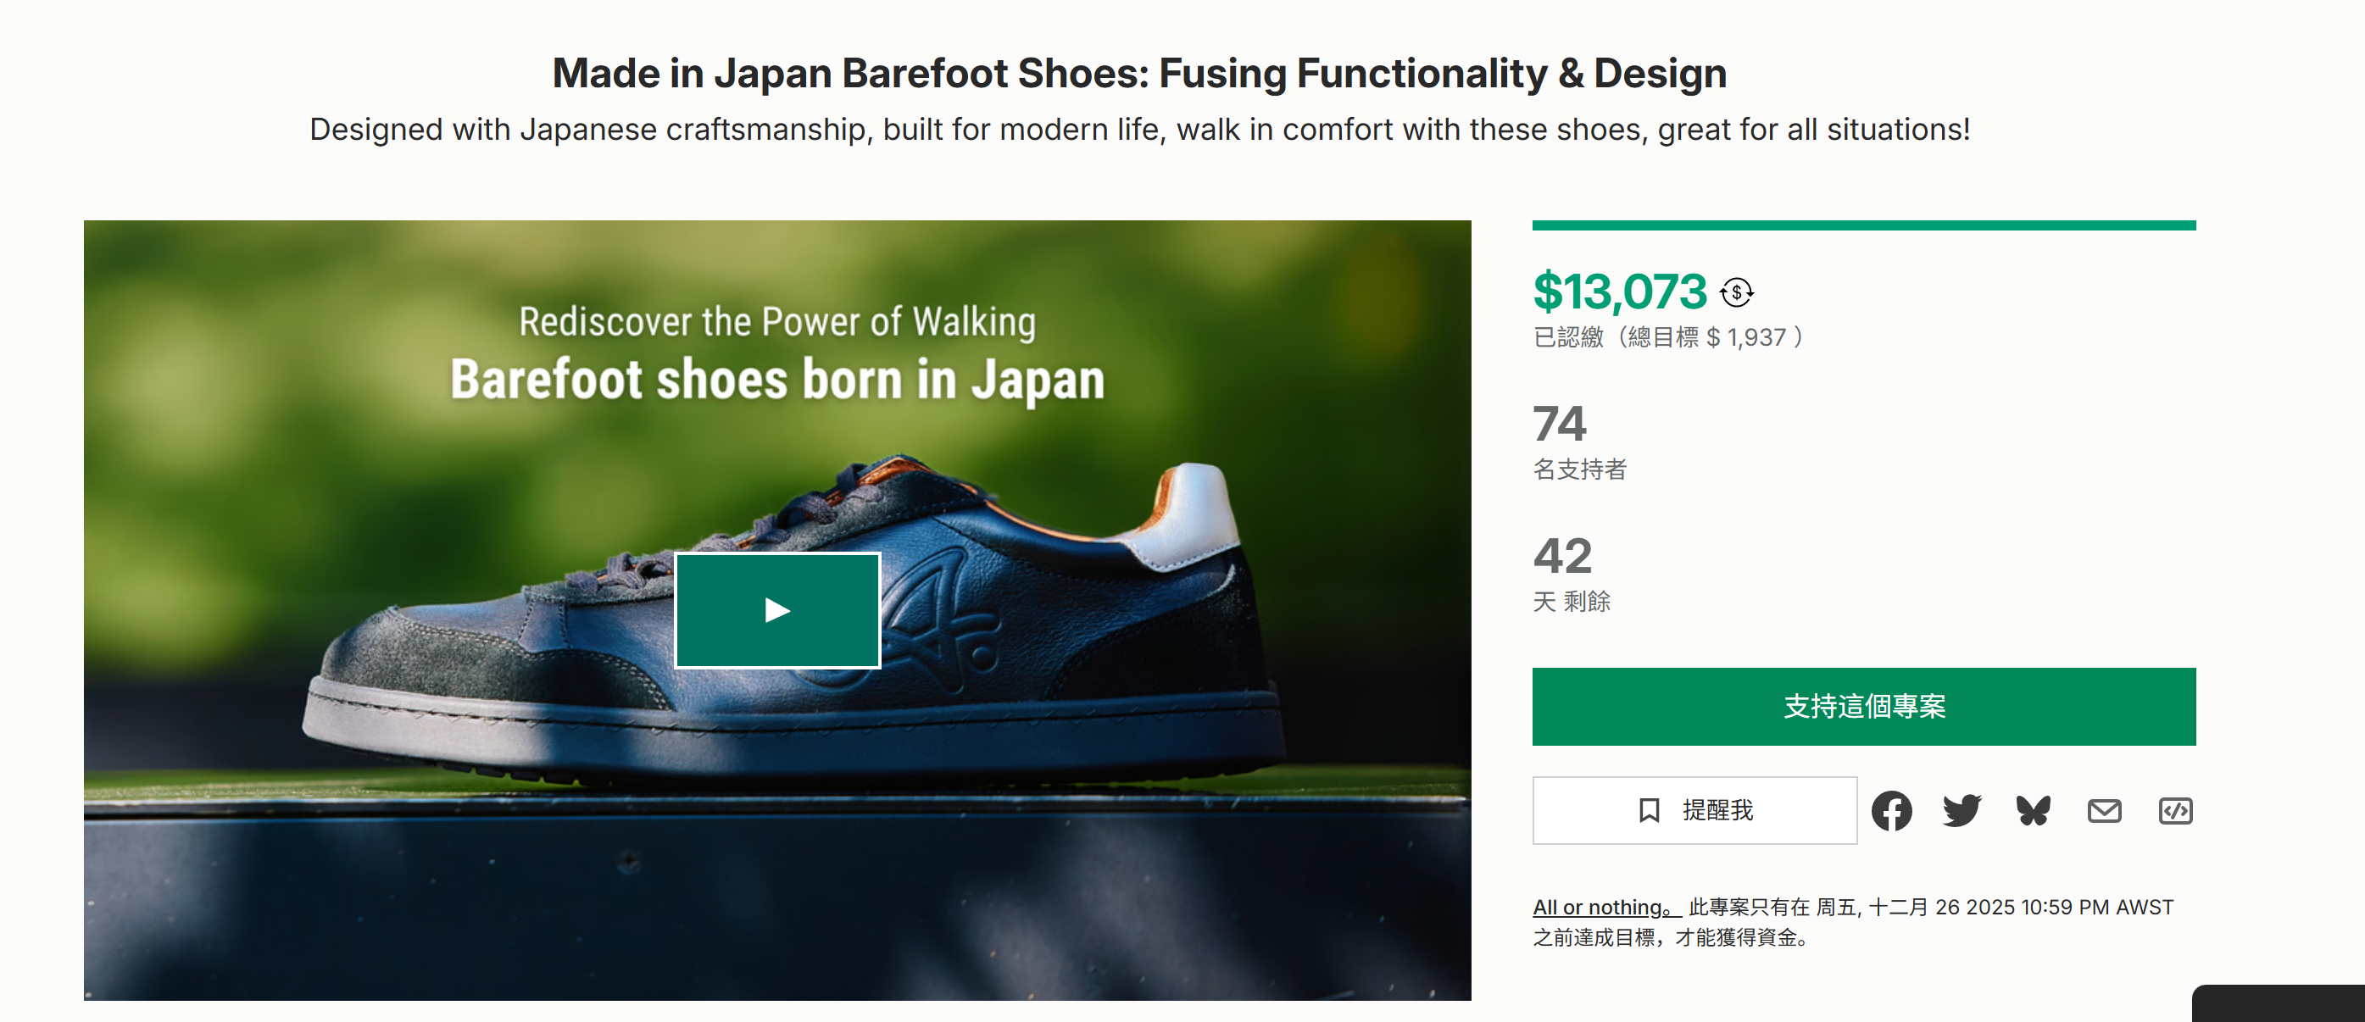
Task: Click the green funding progress bar
Action: [1863, 225]
